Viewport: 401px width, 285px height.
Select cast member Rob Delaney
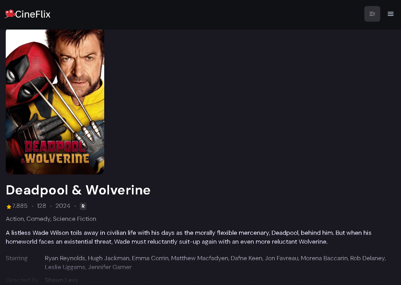point(368,258)
